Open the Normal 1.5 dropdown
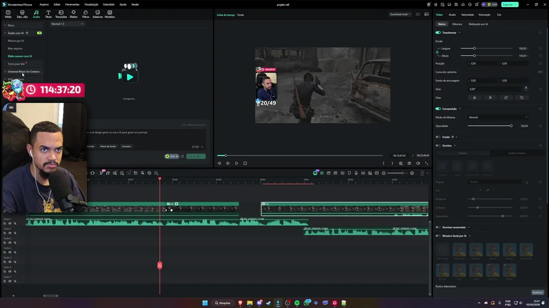 (67, 24)
